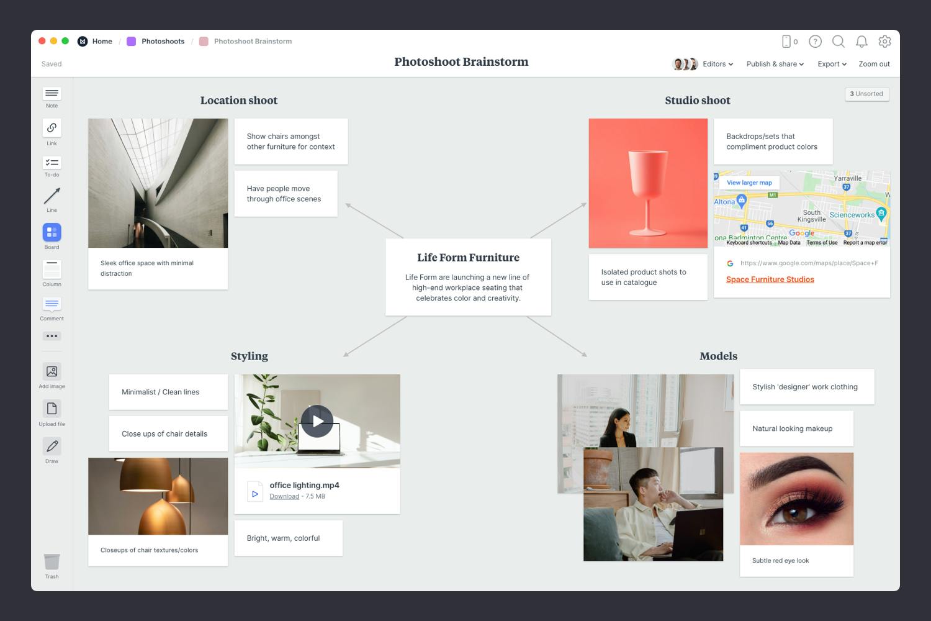Expand the Export menu
931x621 pixels.
point(832,64)
